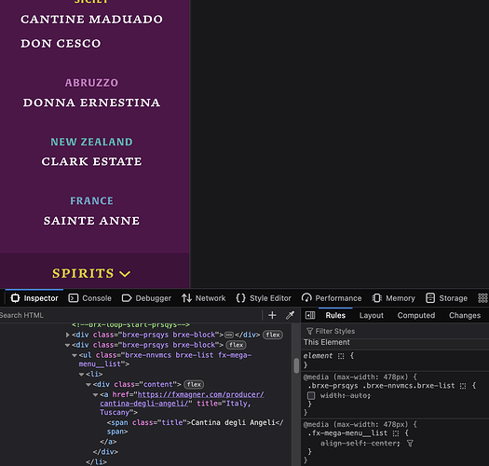Image resolution: width=489 pixels, height=466 pixels.
Task: Pick a color with the eyedropper icon
Action: 290,315
